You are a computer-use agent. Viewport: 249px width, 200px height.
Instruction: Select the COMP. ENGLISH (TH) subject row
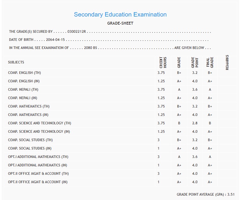pos(25,73)
